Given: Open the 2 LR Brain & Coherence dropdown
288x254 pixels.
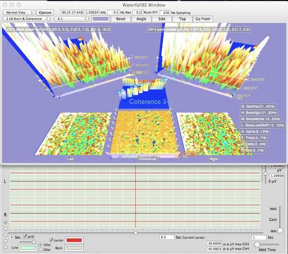Looking at the screenshot, I should click(x=26, y=19).
